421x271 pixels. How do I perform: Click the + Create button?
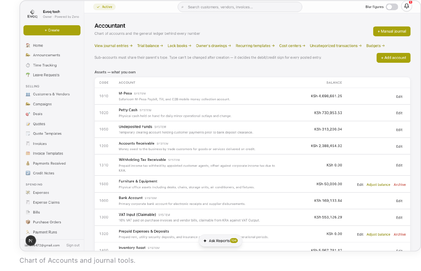pyautogui.click(x=52, y=30)
